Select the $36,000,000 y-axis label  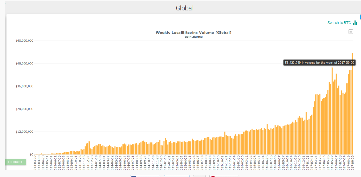(24, 86)
